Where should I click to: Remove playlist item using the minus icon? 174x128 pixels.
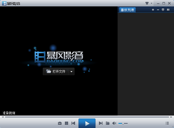pyautogui.click(x=158, y=10)
